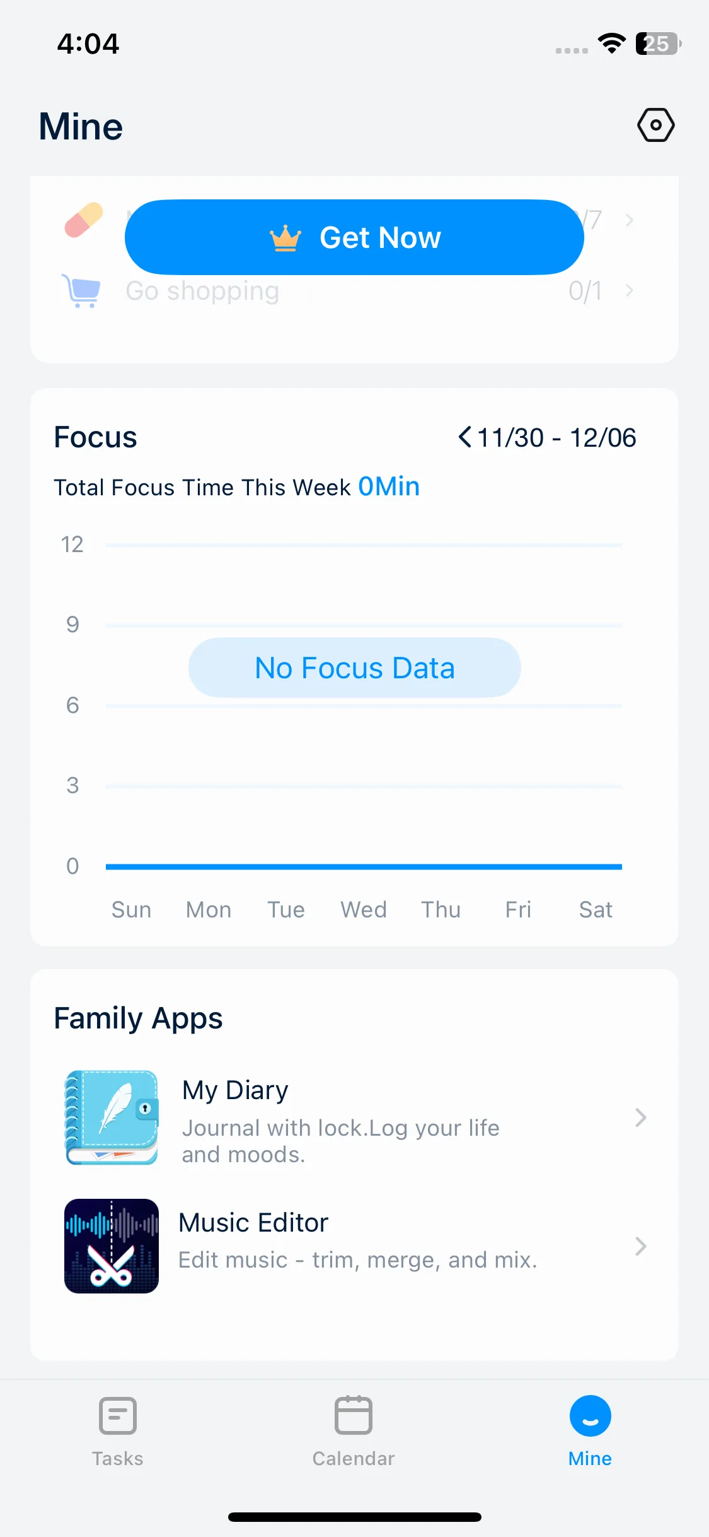
Task: Tap the 11/30 - 12/06 date range
Action: (556, 438)
